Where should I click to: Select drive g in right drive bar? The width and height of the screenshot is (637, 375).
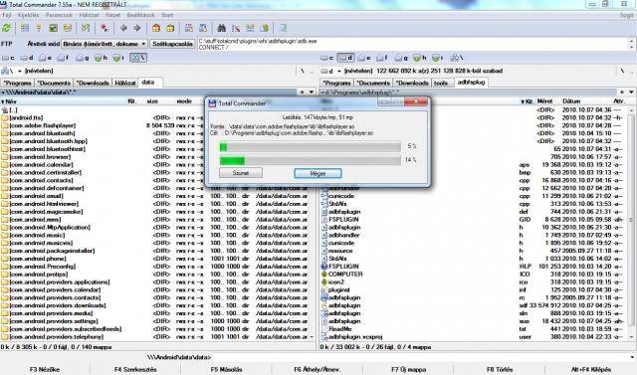[401, 58]
